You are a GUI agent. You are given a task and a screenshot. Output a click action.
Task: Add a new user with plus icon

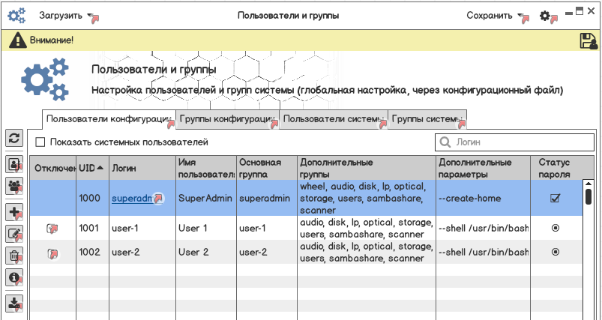[14, 212]
